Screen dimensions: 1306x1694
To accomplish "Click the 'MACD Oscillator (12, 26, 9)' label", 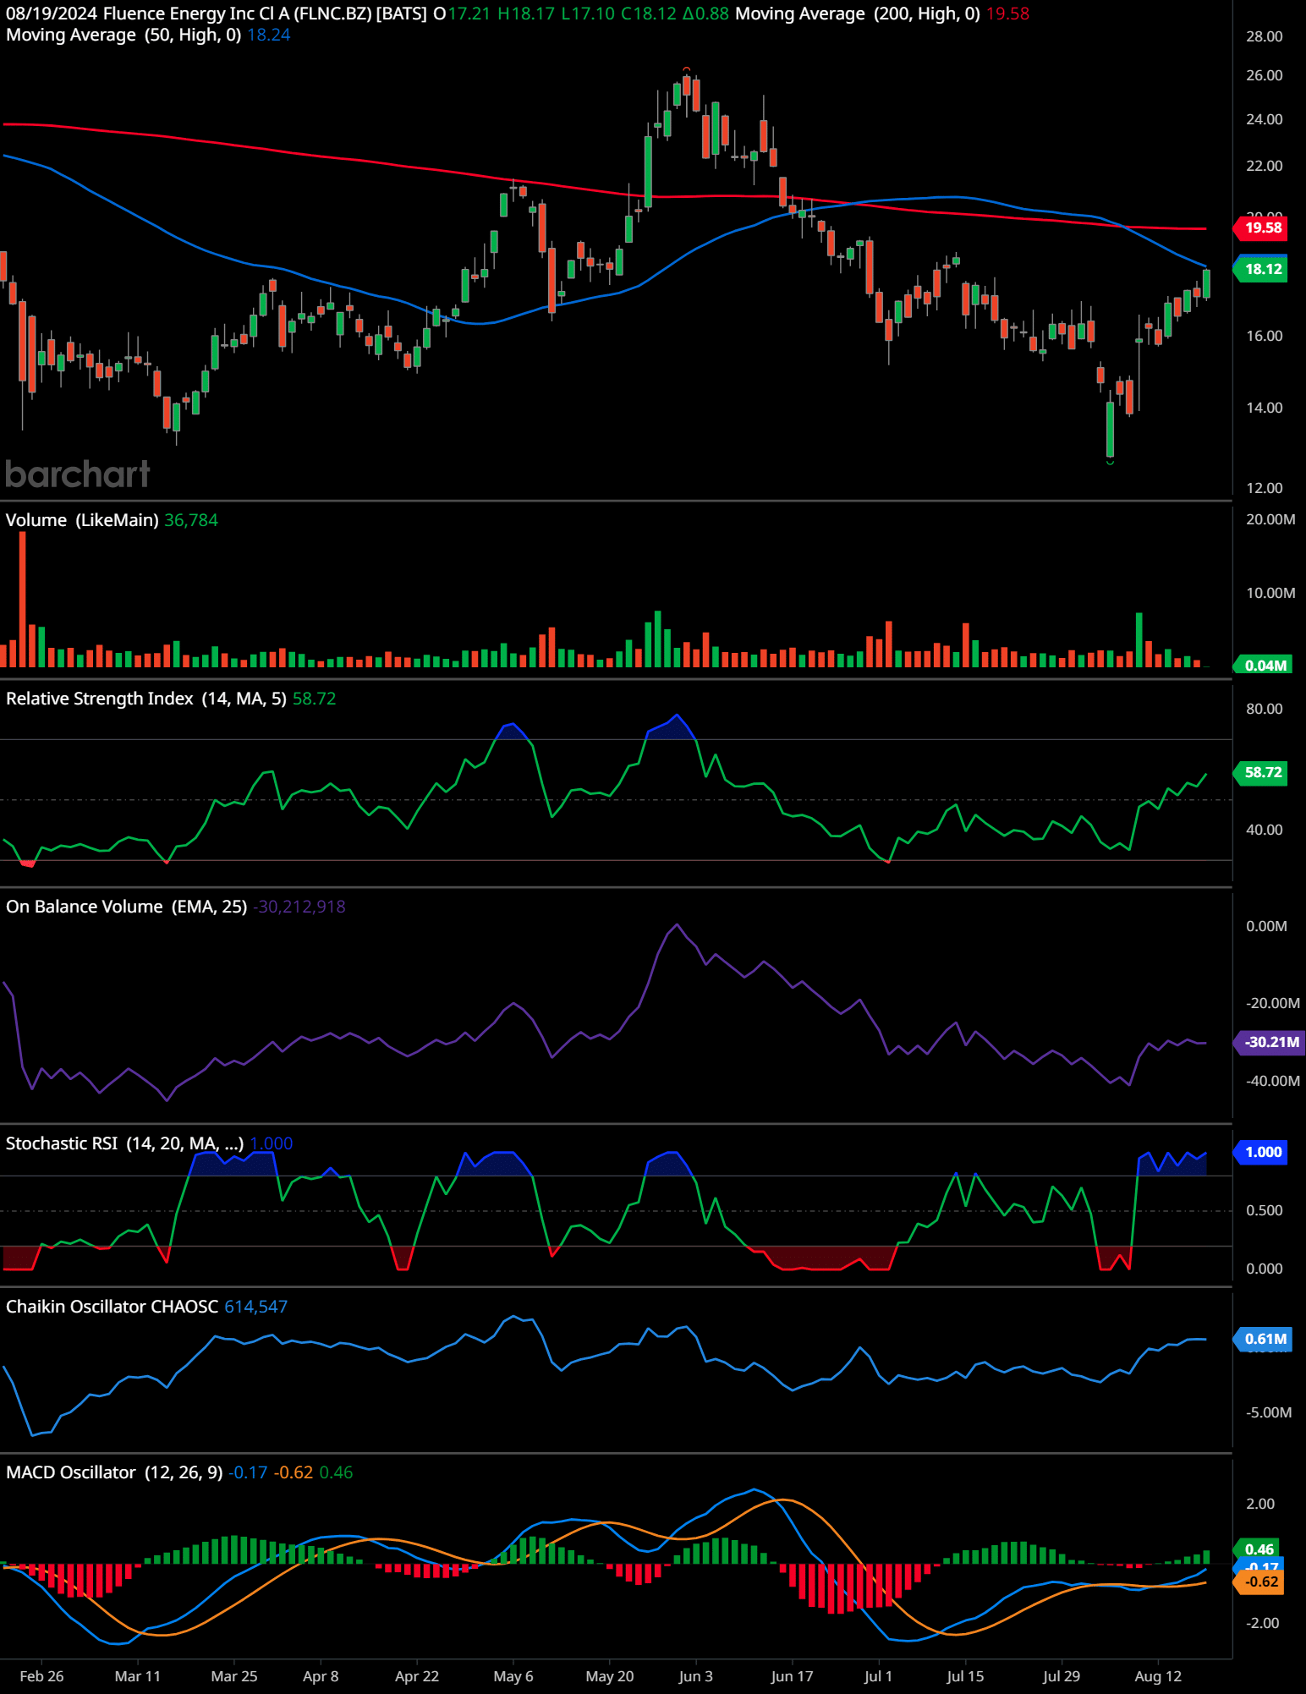I will (x=114, y=1472).
